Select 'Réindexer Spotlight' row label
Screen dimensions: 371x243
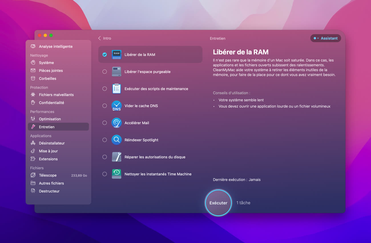point(142,140)
